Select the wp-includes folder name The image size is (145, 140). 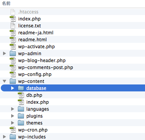tap(32, 137)
